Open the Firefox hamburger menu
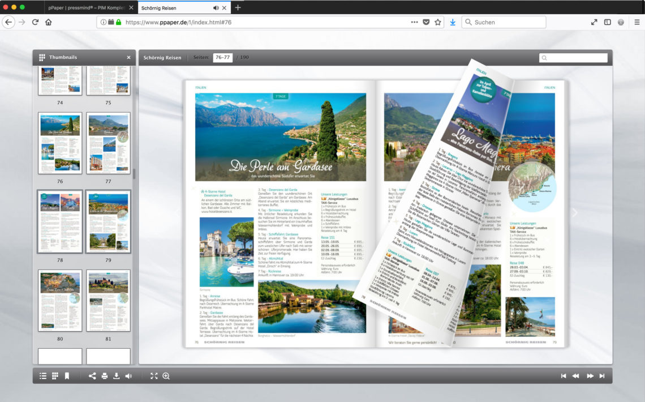This screenshot has width=645, height=402. pyautogui.click(x=637, y=22)
